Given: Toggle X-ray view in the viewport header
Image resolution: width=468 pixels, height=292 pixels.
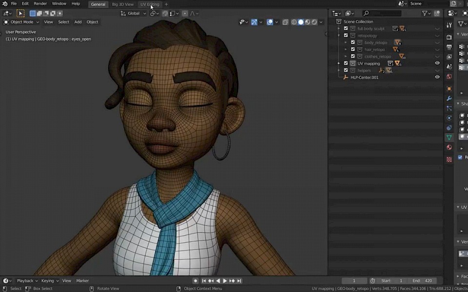Looking at the screenshot, I should coord(285,22).
